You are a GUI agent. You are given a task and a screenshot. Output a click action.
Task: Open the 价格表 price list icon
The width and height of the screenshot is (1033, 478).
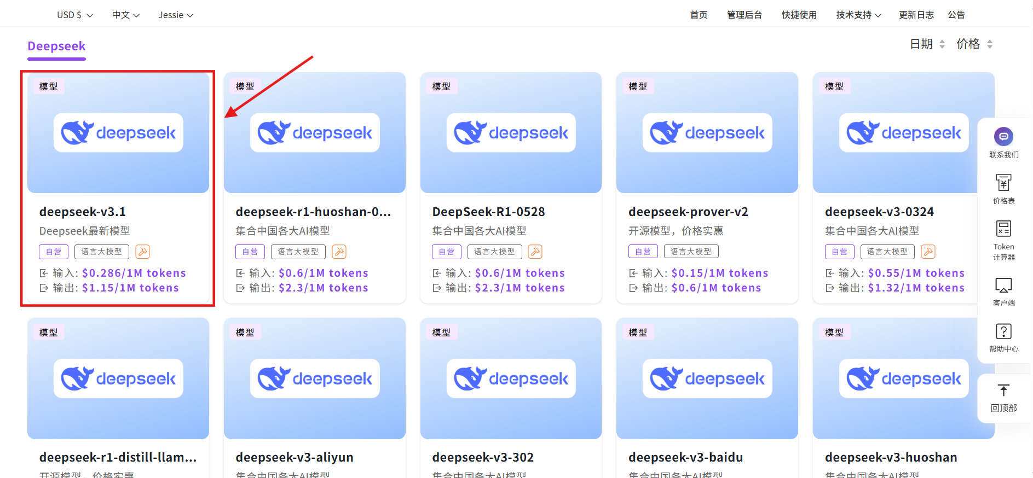point(1003,183)
